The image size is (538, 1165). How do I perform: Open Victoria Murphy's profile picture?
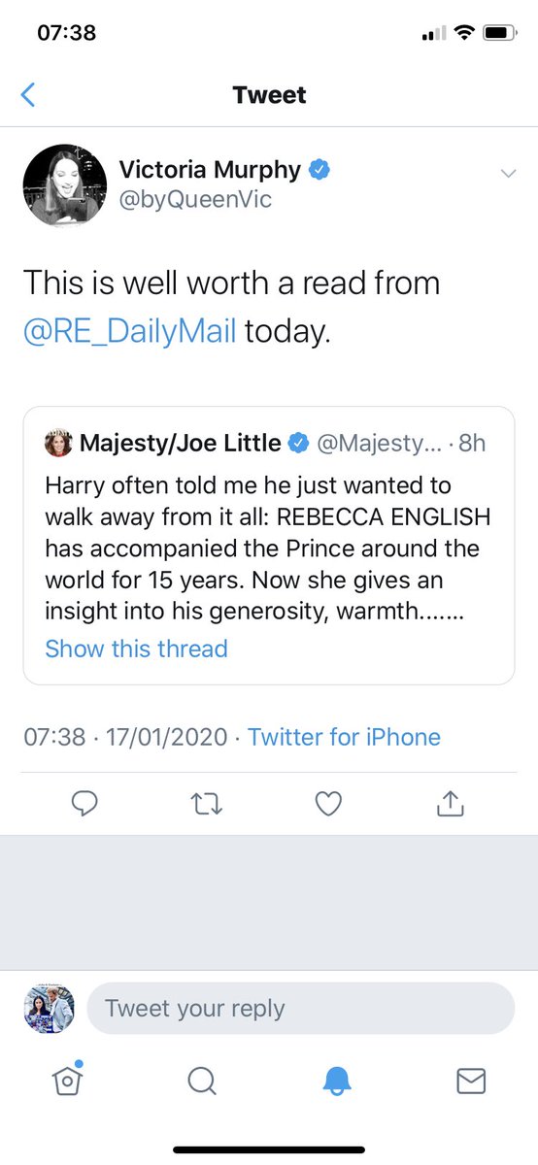[x=64, y=185]
